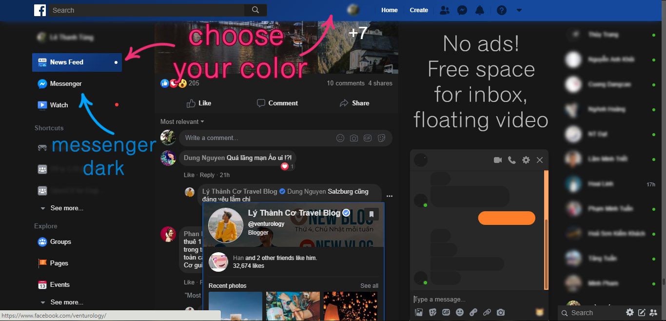Click the search magnifier button in top bar
Viewport: 666px width, 321px height.
click(255, 10)
